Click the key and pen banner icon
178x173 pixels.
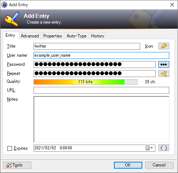click(x=12, y=19)
